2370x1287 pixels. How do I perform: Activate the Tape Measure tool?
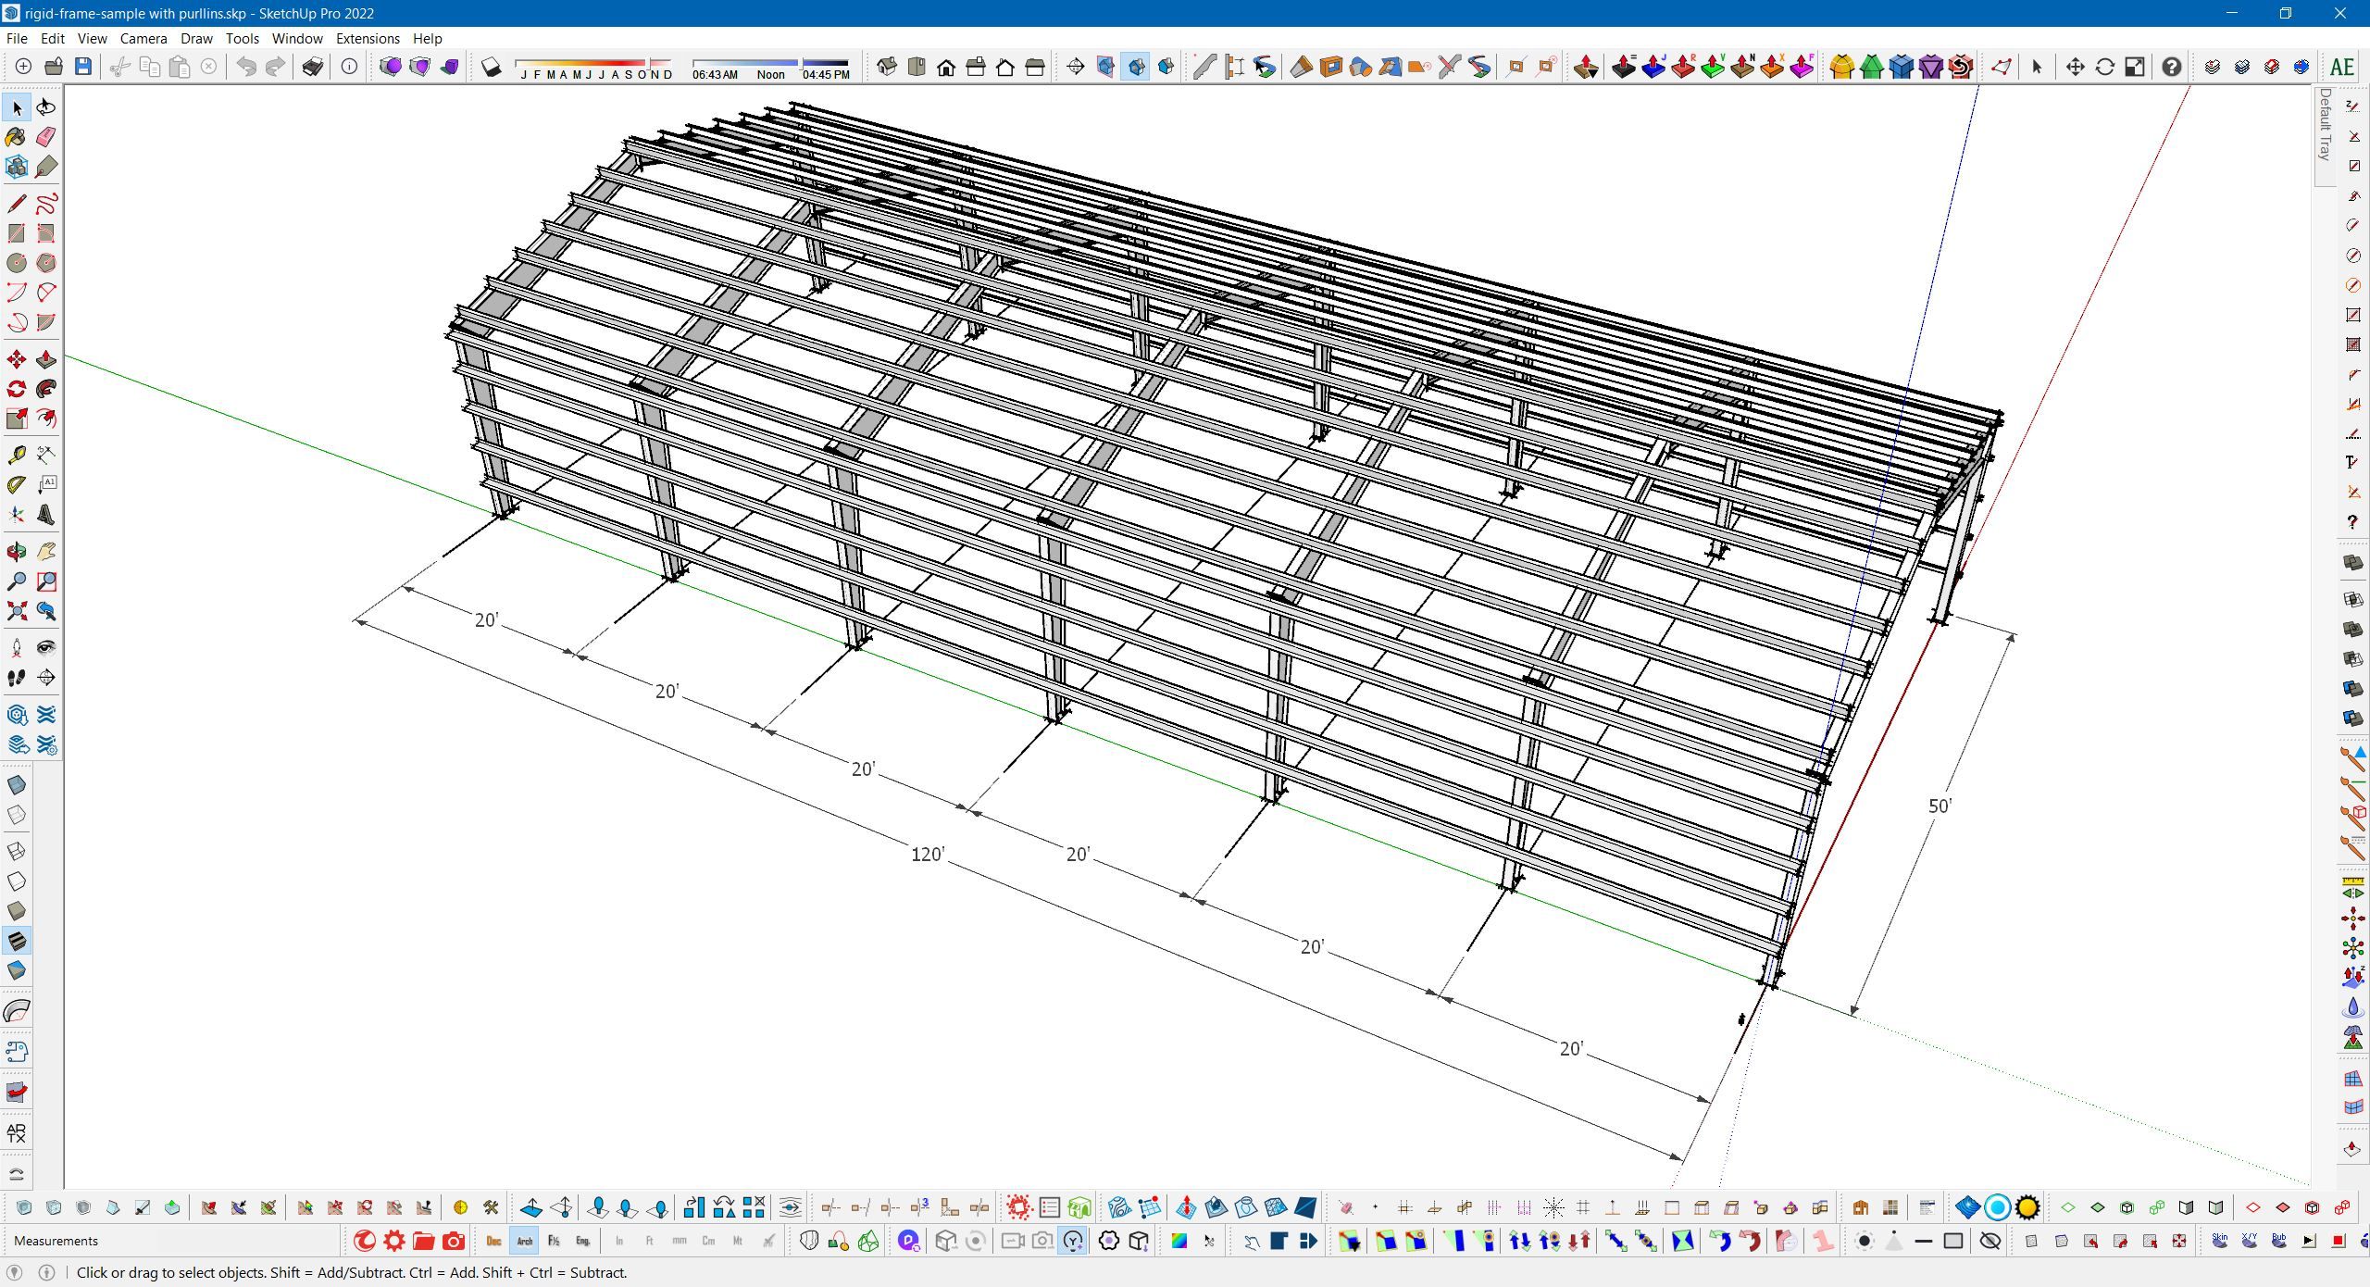(x=16, y=455)
